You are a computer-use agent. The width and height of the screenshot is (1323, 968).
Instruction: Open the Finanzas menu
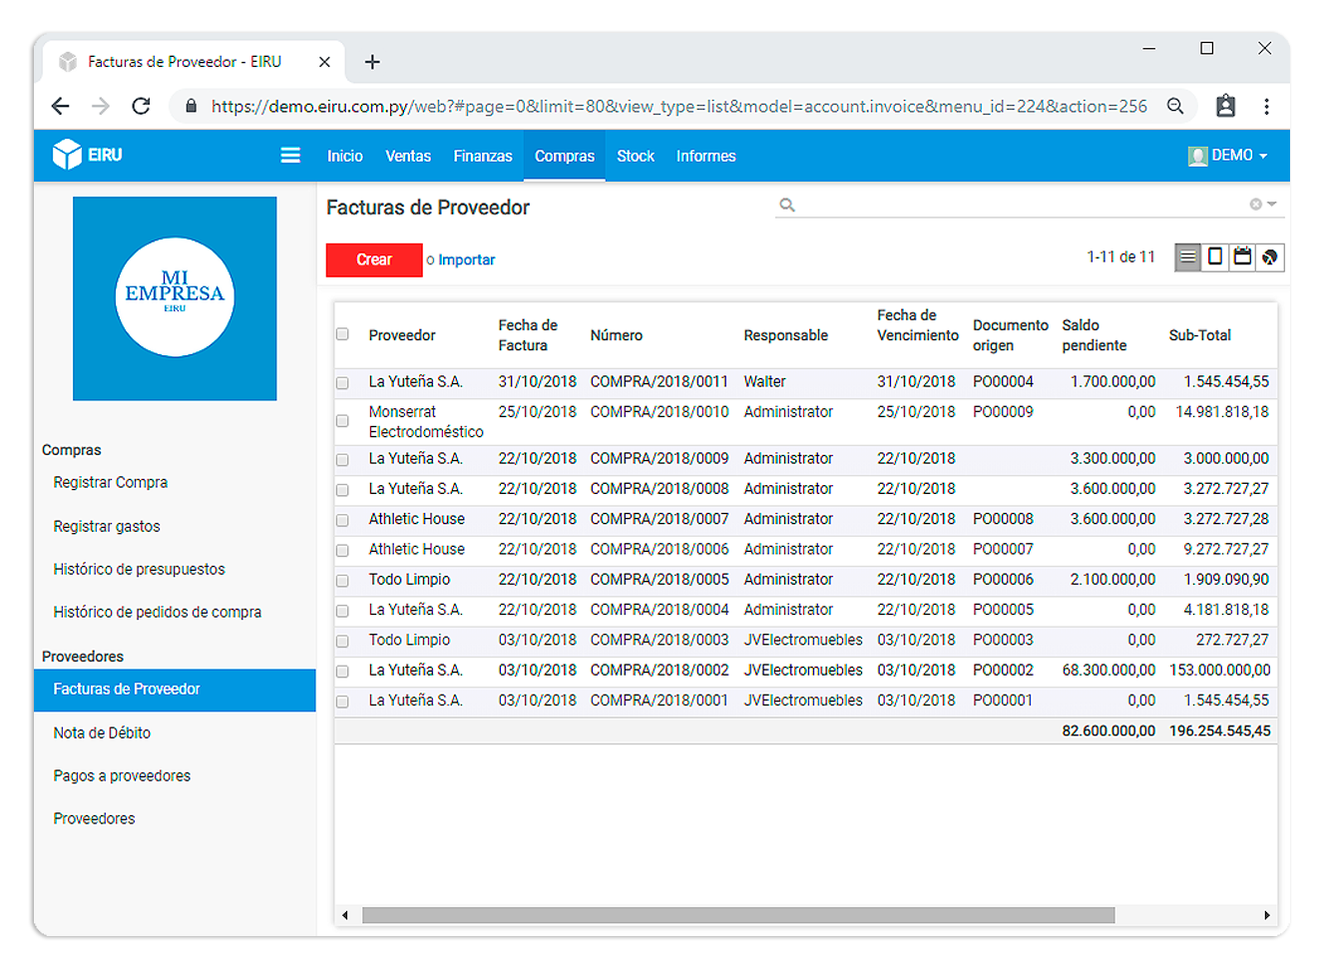point(483,156)
